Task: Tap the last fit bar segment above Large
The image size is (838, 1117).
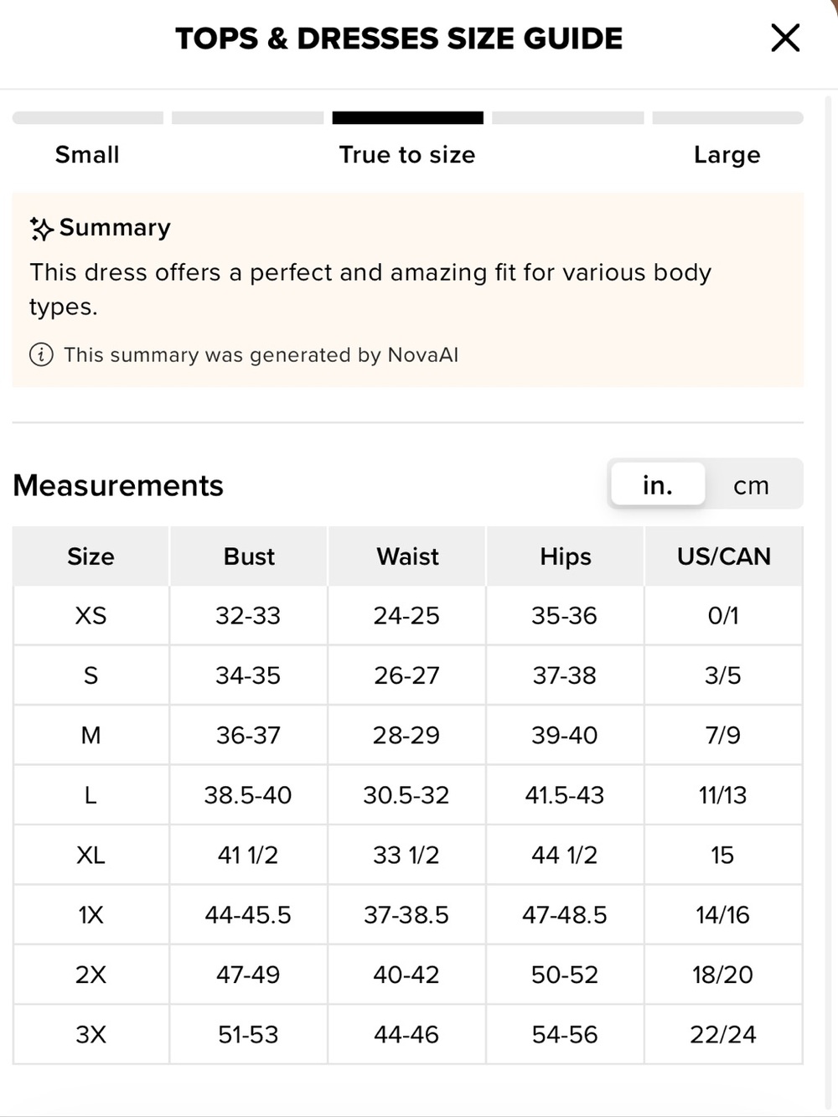Action: tap(727, 118)
